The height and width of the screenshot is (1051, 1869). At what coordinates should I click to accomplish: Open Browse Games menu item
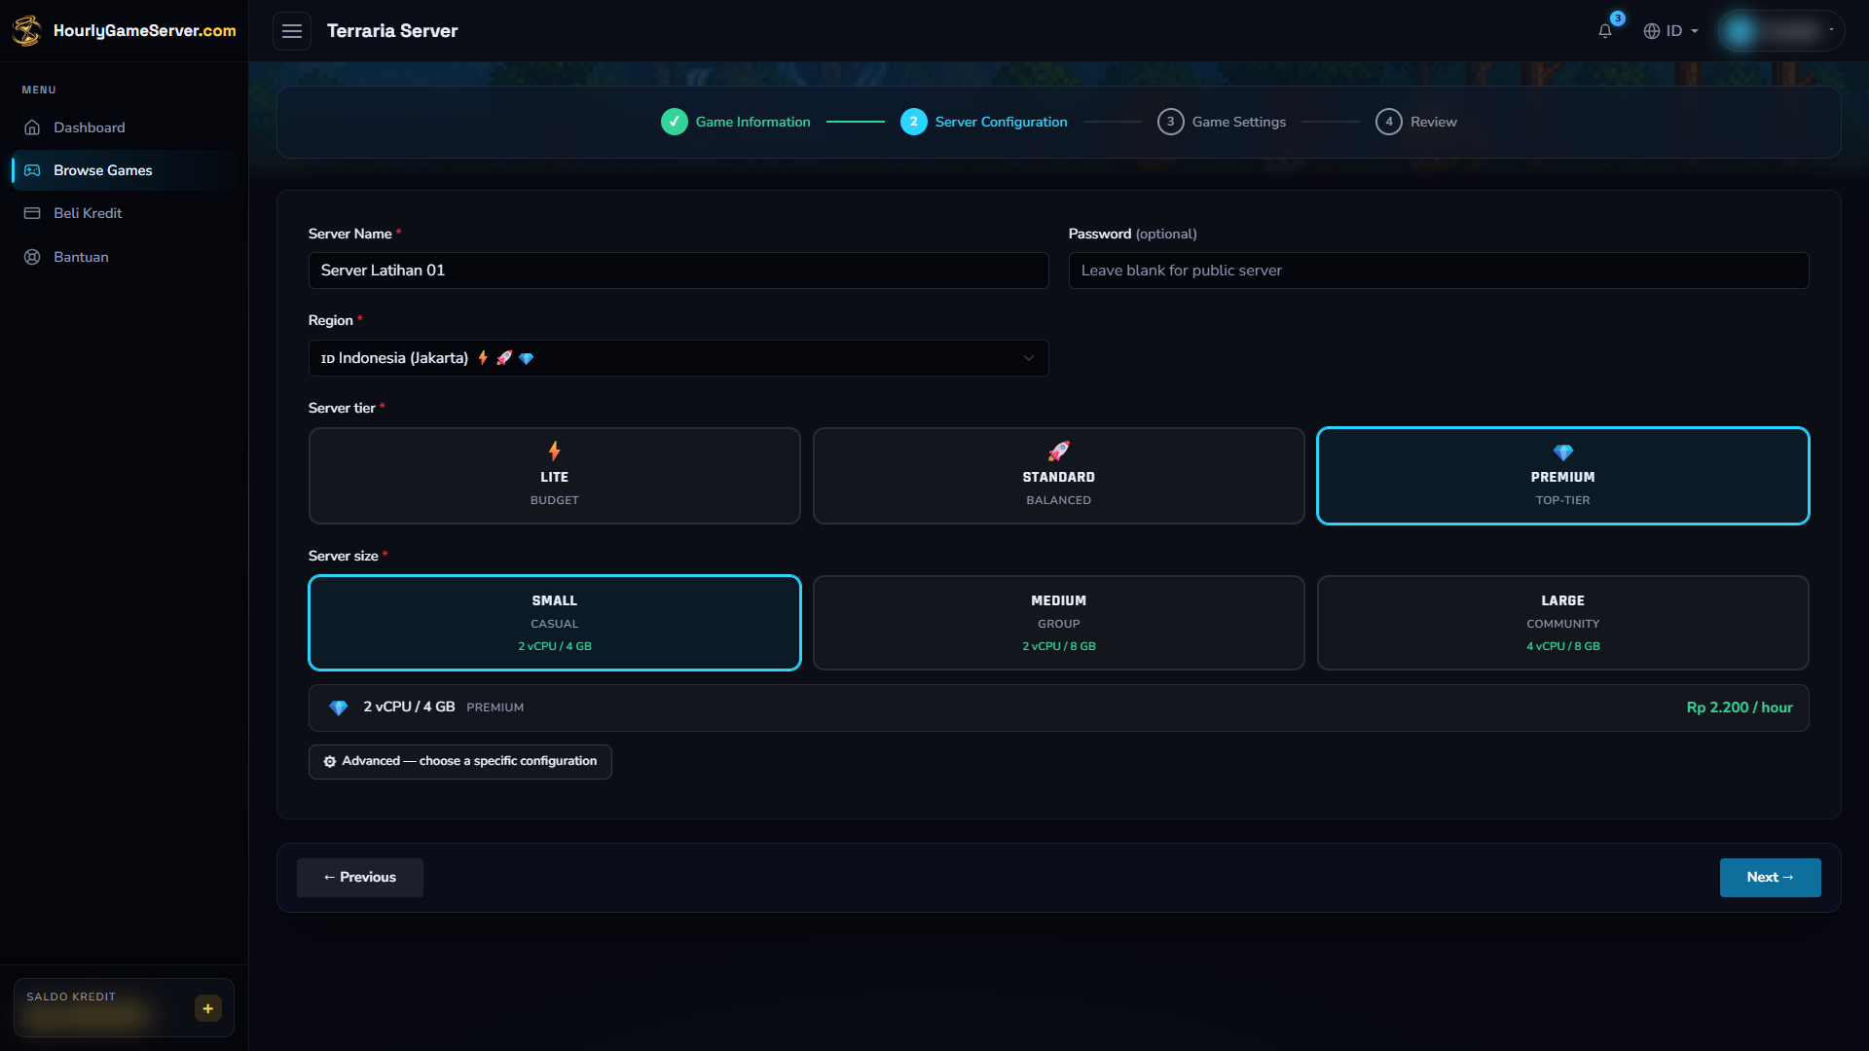click(x=124, y=170)
